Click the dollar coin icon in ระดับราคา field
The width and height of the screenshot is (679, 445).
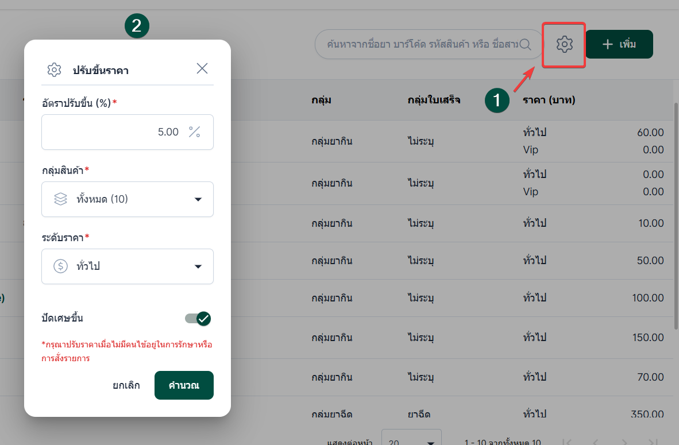60,266
